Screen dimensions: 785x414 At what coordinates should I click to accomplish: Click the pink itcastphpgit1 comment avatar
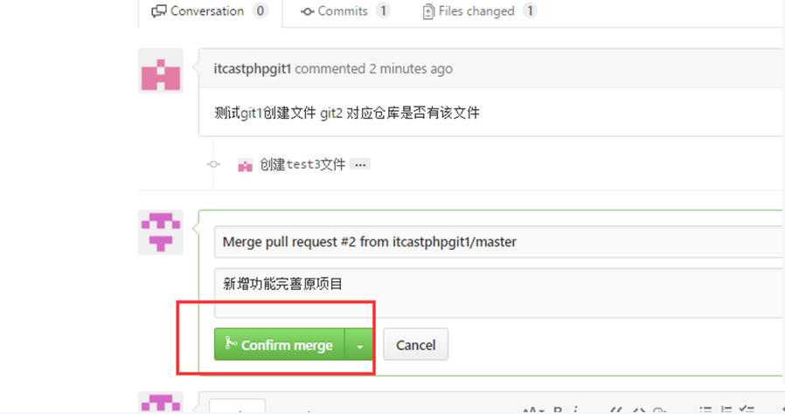click(x=161, y=71)
